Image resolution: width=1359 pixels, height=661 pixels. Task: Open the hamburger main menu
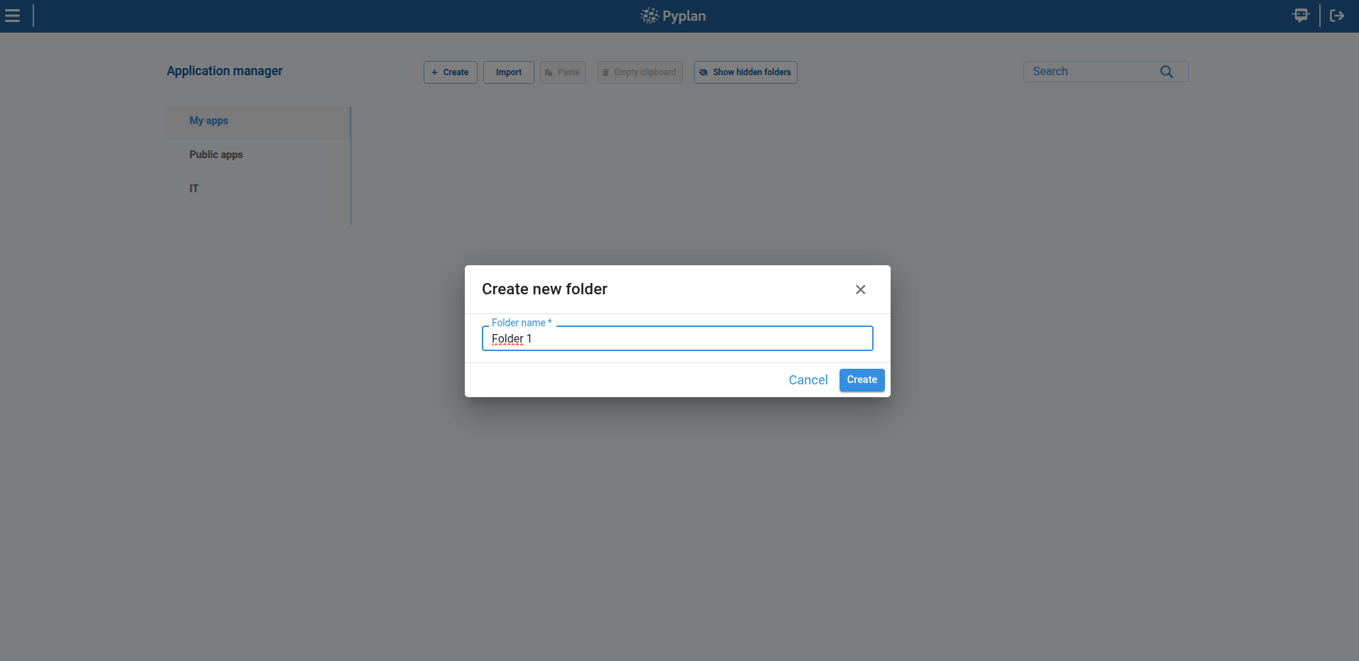tap(13, 16)
